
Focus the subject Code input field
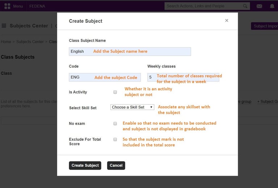pyautogui.click(x=105, y=77)
